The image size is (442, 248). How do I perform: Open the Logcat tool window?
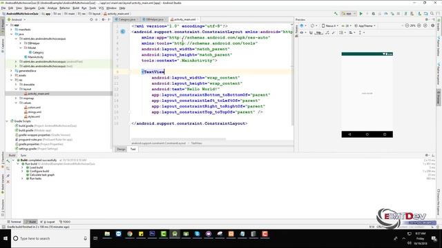tap(48, 222)
